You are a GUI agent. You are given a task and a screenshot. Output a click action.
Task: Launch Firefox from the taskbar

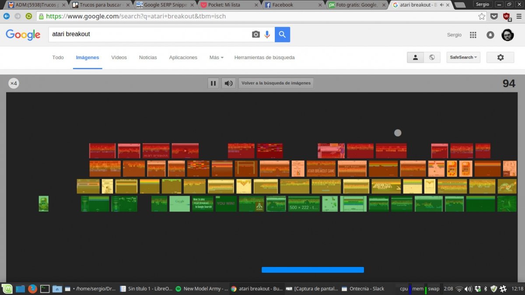point(32,288)
